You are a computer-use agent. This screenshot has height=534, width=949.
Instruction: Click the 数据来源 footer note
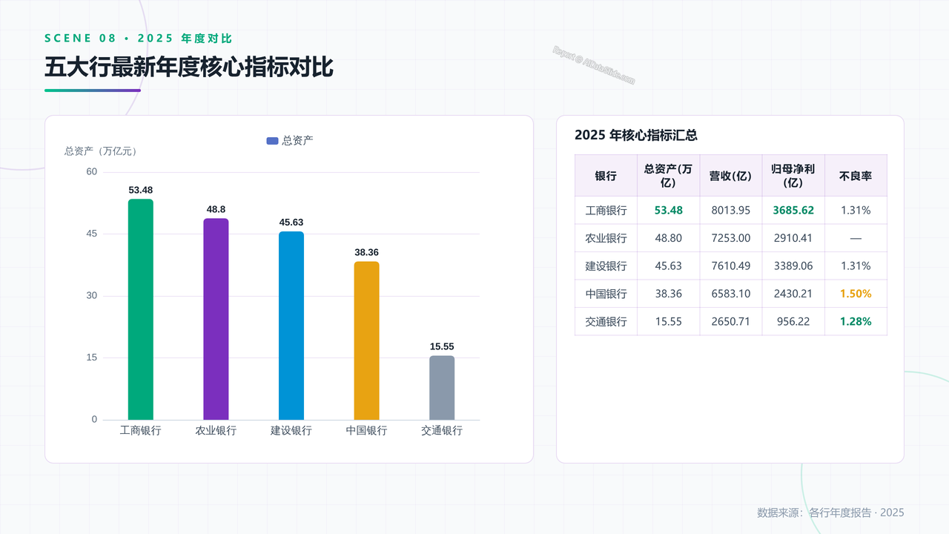[x=830, y=512]
